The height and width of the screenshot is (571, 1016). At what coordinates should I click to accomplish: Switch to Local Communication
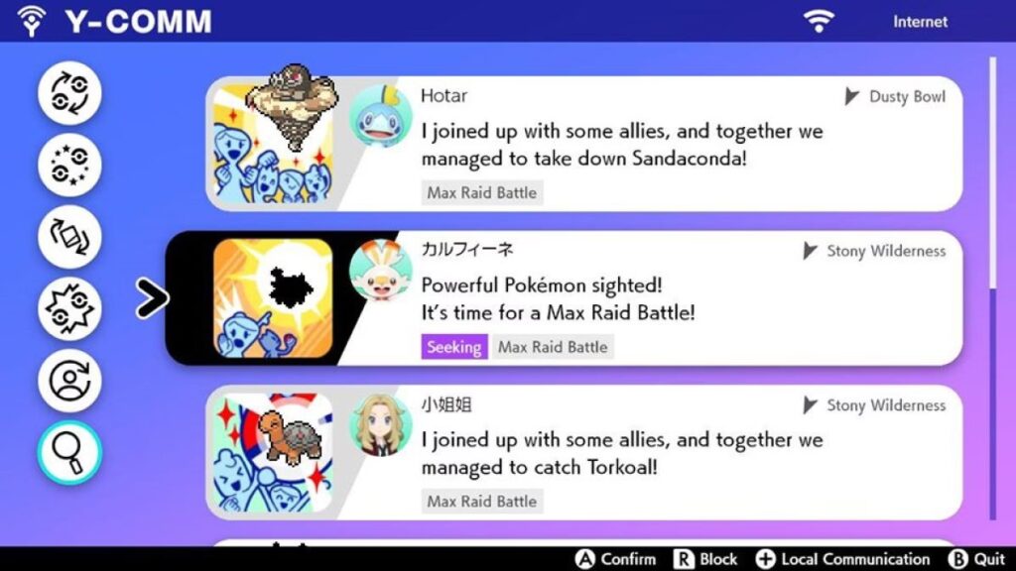coord(843,559)
